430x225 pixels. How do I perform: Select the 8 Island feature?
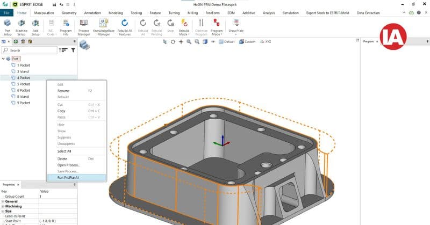coord(23,97)
